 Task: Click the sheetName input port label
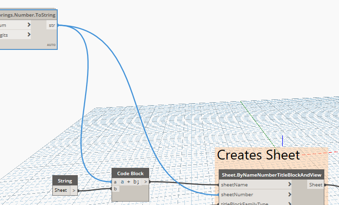pyautogui.click(x=234, y=185)
